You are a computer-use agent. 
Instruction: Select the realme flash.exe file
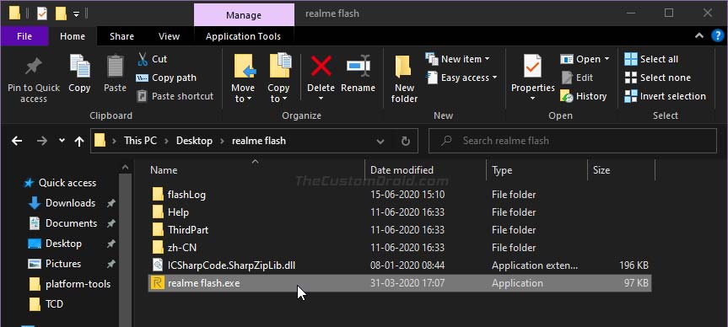(x=399, y=283)
